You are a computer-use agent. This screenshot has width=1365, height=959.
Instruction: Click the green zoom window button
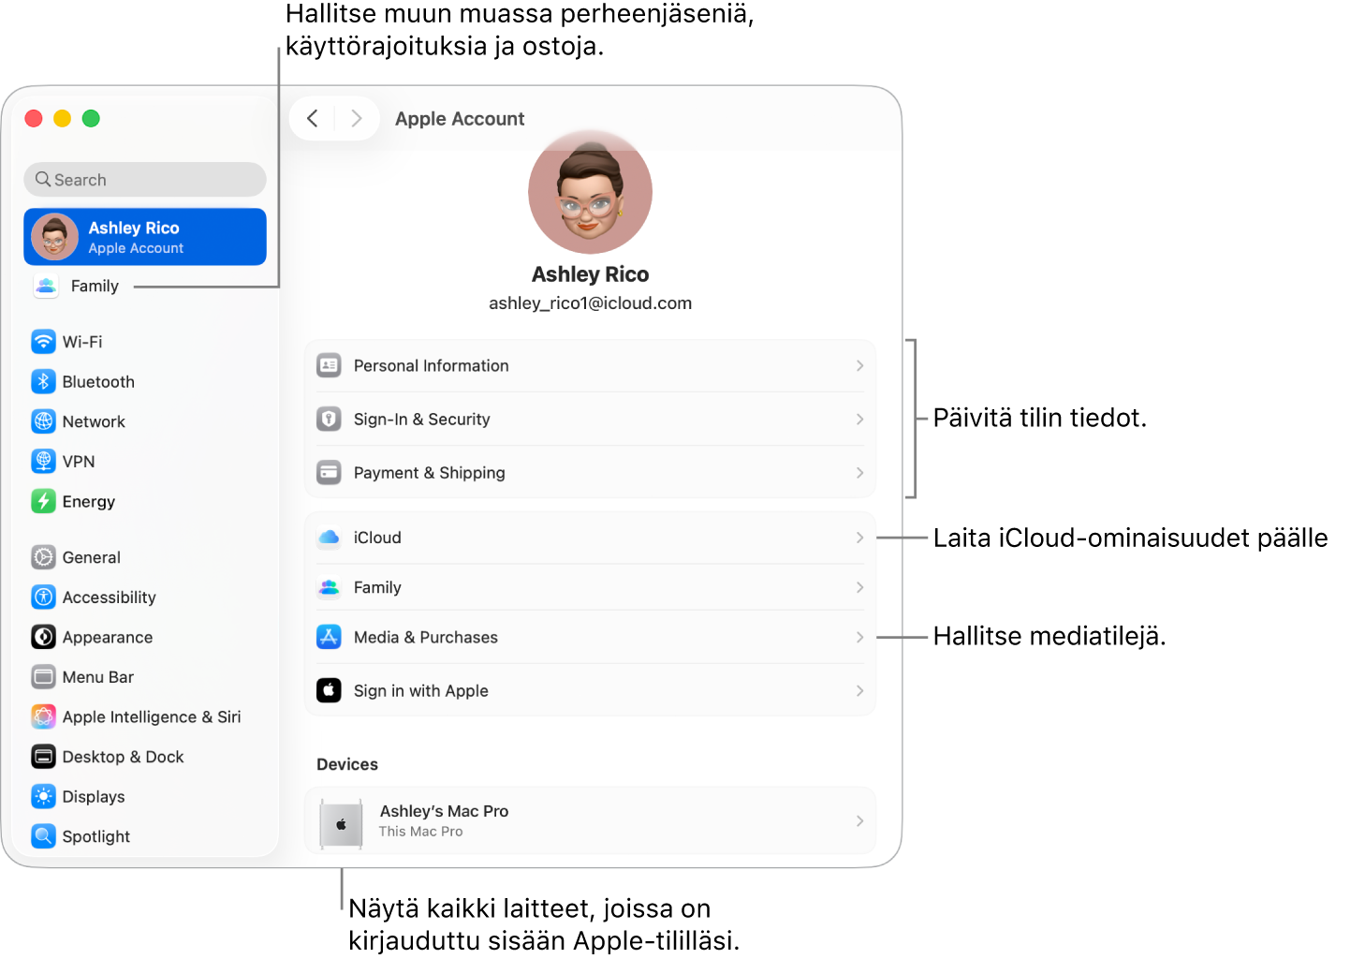tap(91, 118)
